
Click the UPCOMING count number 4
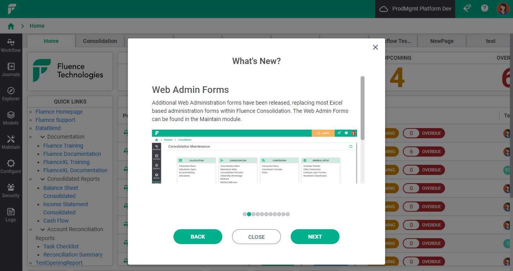(397, 77)
